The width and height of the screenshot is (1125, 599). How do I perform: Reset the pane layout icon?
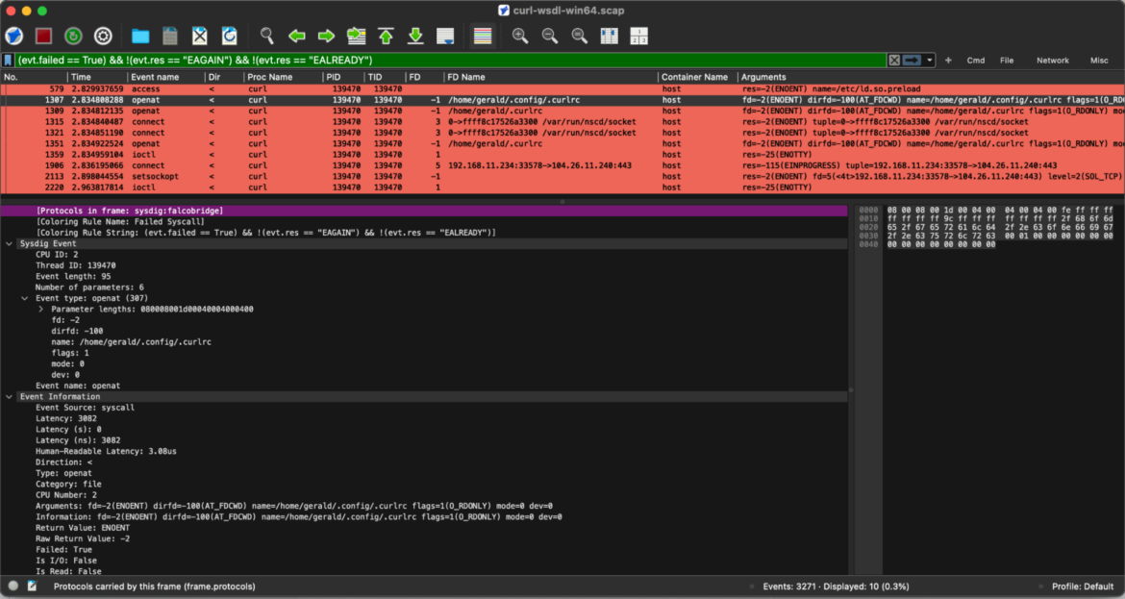point(639,36)
